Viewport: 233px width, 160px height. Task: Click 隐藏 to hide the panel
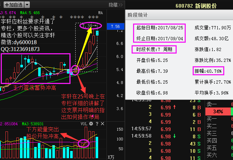(113, 5)
